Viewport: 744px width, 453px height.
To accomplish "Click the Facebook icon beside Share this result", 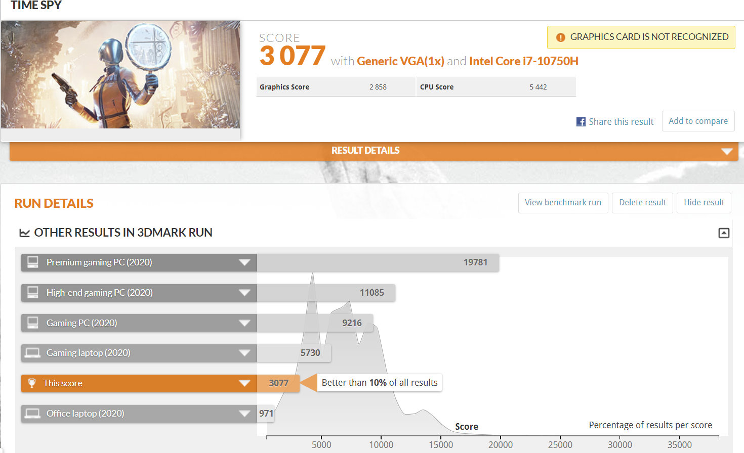I will [581, 122].
